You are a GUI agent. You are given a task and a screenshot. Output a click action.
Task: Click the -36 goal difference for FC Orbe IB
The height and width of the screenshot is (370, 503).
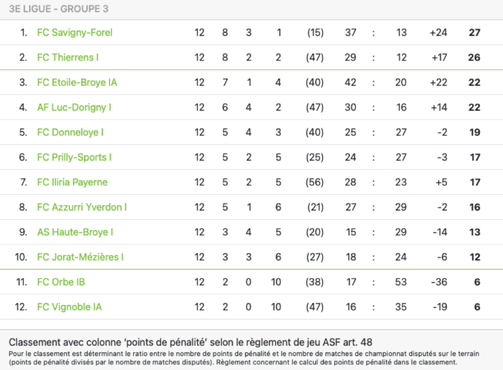click(x=439, y=282)
